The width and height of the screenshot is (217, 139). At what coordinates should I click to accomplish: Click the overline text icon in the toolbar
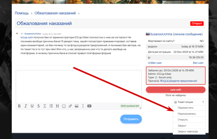click(x=45, y=106)
